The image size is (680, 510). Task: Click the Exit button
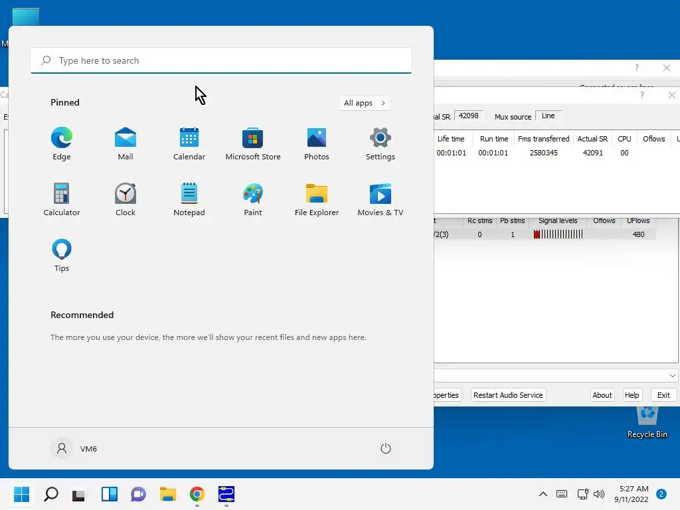click(663, 395)
